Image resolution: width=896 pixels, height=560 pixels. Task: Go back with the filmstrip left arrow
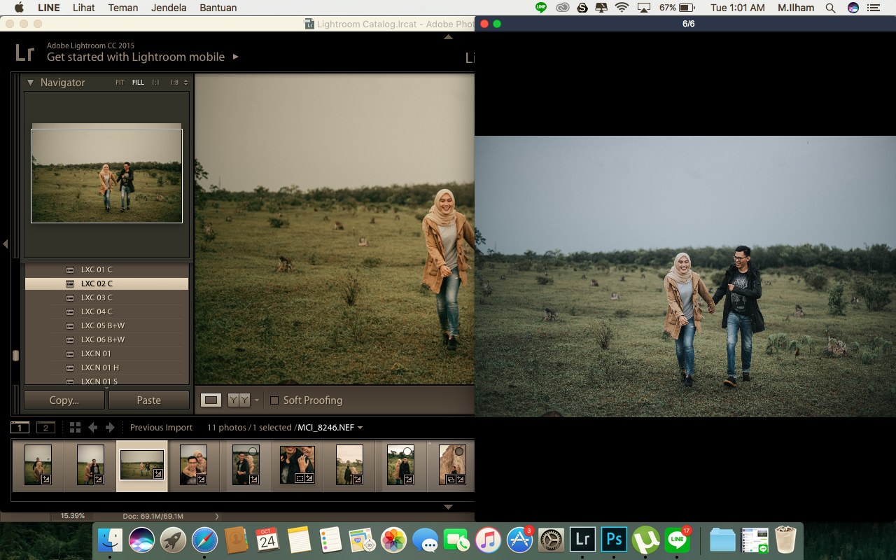pos(93,427)
